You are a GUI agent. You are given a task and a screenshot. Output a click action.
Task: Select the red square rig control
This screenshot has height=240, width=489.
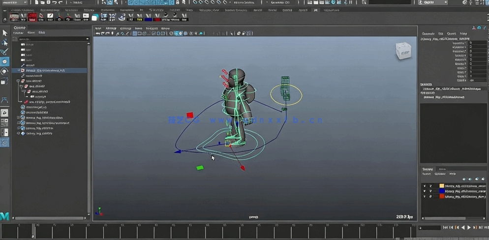pyautogui.click(x=190, y=115)
